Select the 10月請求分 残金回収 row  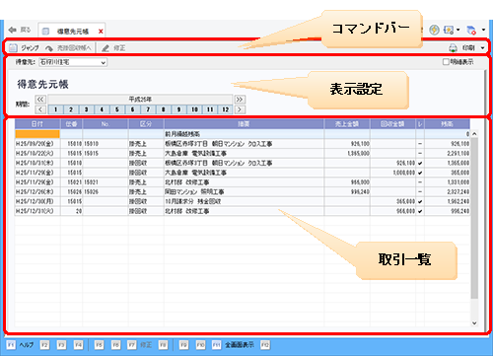(243, 201)
